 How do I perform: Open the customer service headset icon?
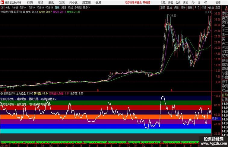193,2
